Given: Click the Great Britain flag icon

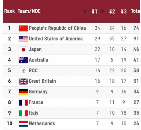Looking at the screenshot, I should (23, 81).
